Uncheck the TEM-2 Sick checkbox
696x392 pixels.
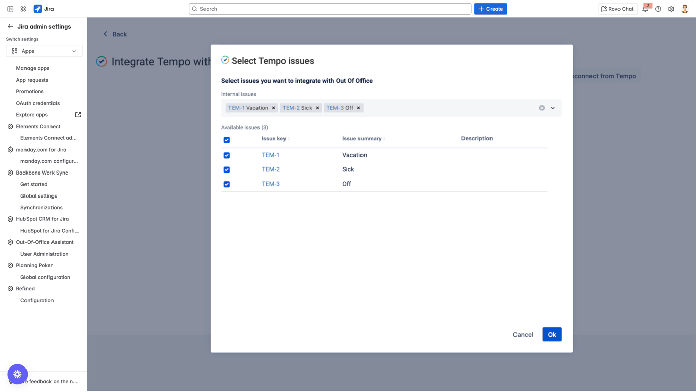(227, 169)
